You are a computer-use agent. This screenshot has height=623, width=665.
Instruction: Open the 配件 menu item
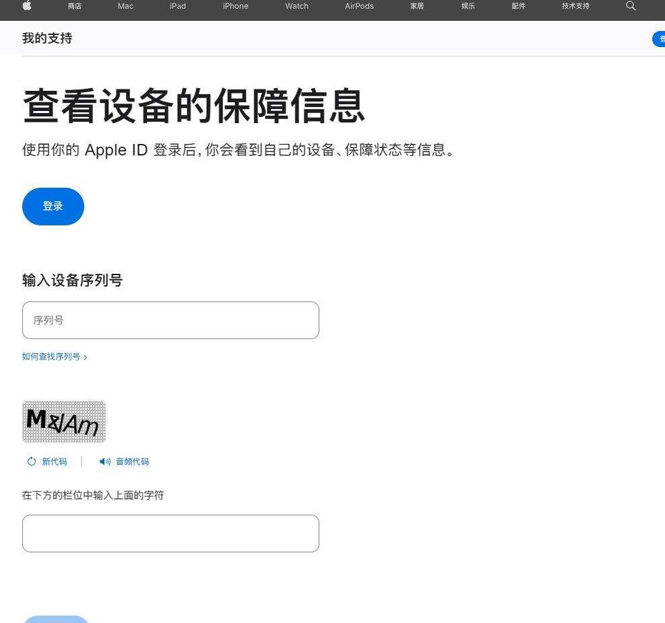coord(518,6)
